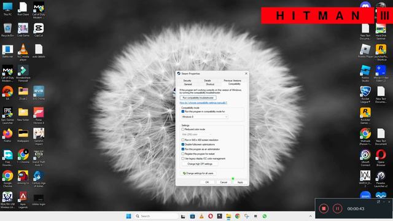This screenshot has height=221, width=393.
Task: Close the Steam Properties dialog
Action: coord(246,74)
